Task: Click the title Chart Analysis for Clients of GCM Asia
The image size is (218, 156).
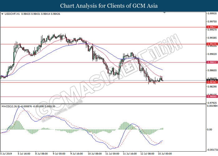Action: click(x=109, y=6)
